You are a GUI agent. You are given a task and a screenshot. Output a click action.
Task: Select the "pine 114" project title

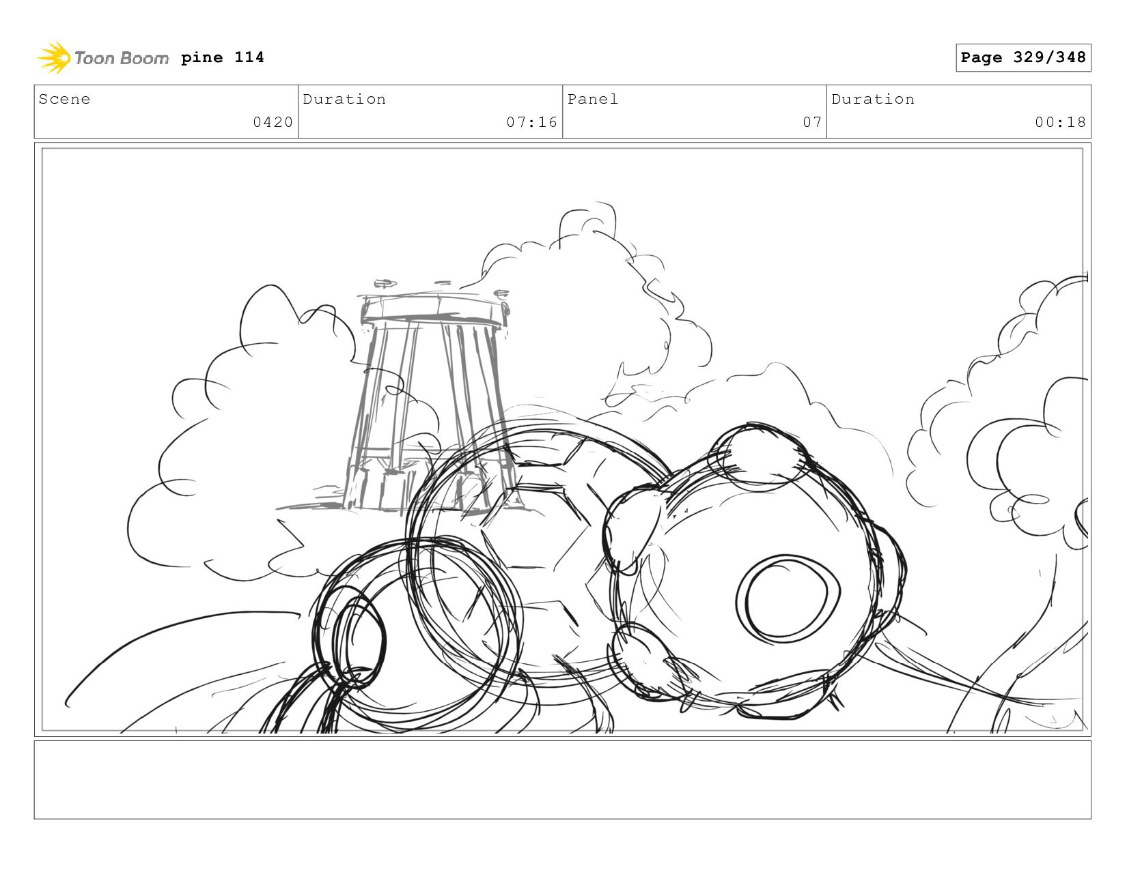[x=223, y=57]
